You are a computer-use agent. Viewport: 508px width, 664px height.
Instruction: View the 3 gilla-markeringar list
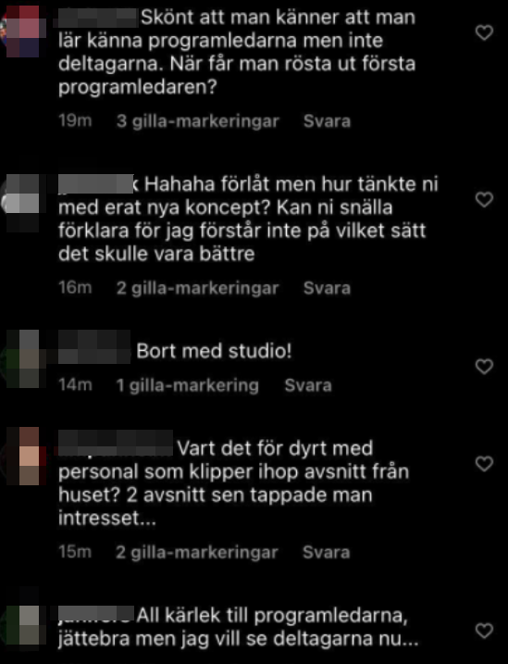[197, 121]
